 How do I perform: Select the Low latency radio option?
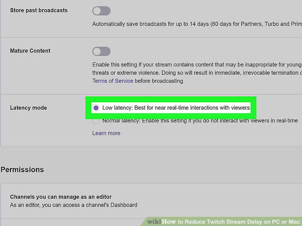(96, 108)
